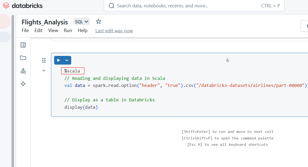
Task: Open the Assistant sparkle icon
Action: tap(23, 84)
